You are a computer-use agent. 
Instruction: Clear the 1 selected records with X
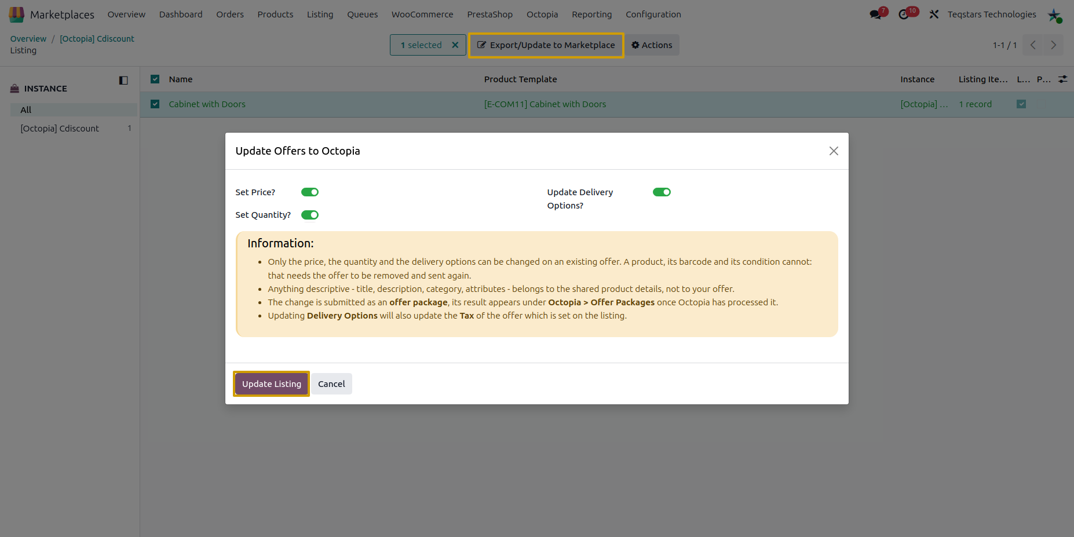pyautogui.click(x=455, y=45)
